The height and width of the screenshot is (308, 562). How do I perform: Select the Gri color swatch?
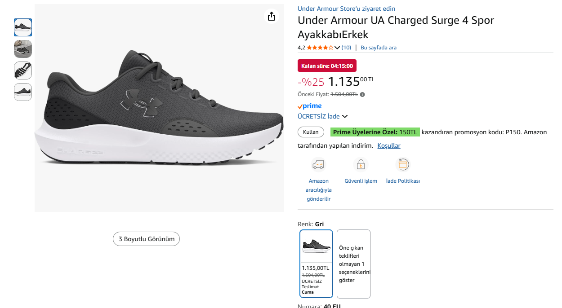(x=317, y=264)
